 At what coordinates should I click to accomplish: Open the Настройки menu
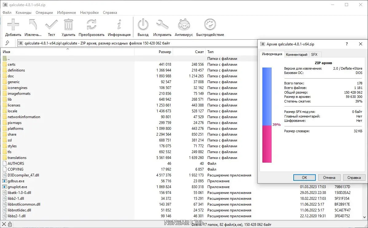(x=89, y=13)
